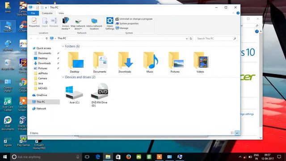The width and height of the screenshot is (286, 161).
Task: Open Task View on the taskbar
Action: point(87,157)
